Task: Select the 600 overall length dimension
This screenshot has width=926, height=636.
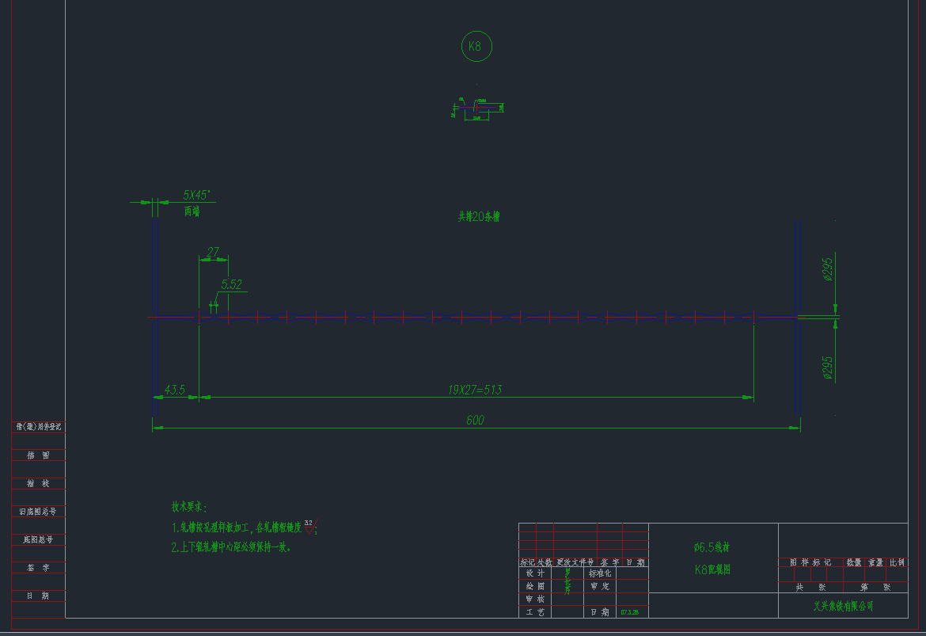Action: pyautogui.click(x=475, y=420)
